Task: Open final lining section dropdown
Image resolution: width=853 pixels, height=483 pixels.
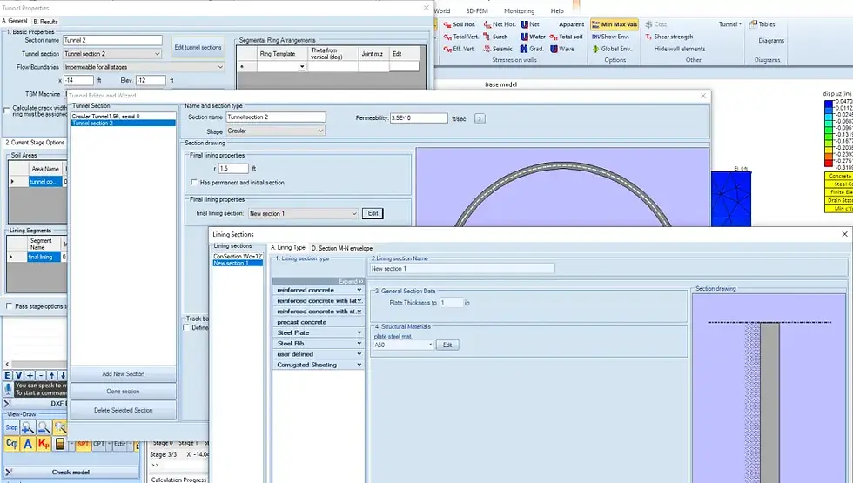Action: tap(354, 213)
